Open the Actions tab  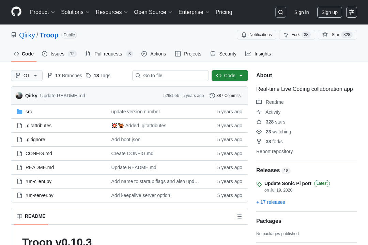tap(154, 54)
